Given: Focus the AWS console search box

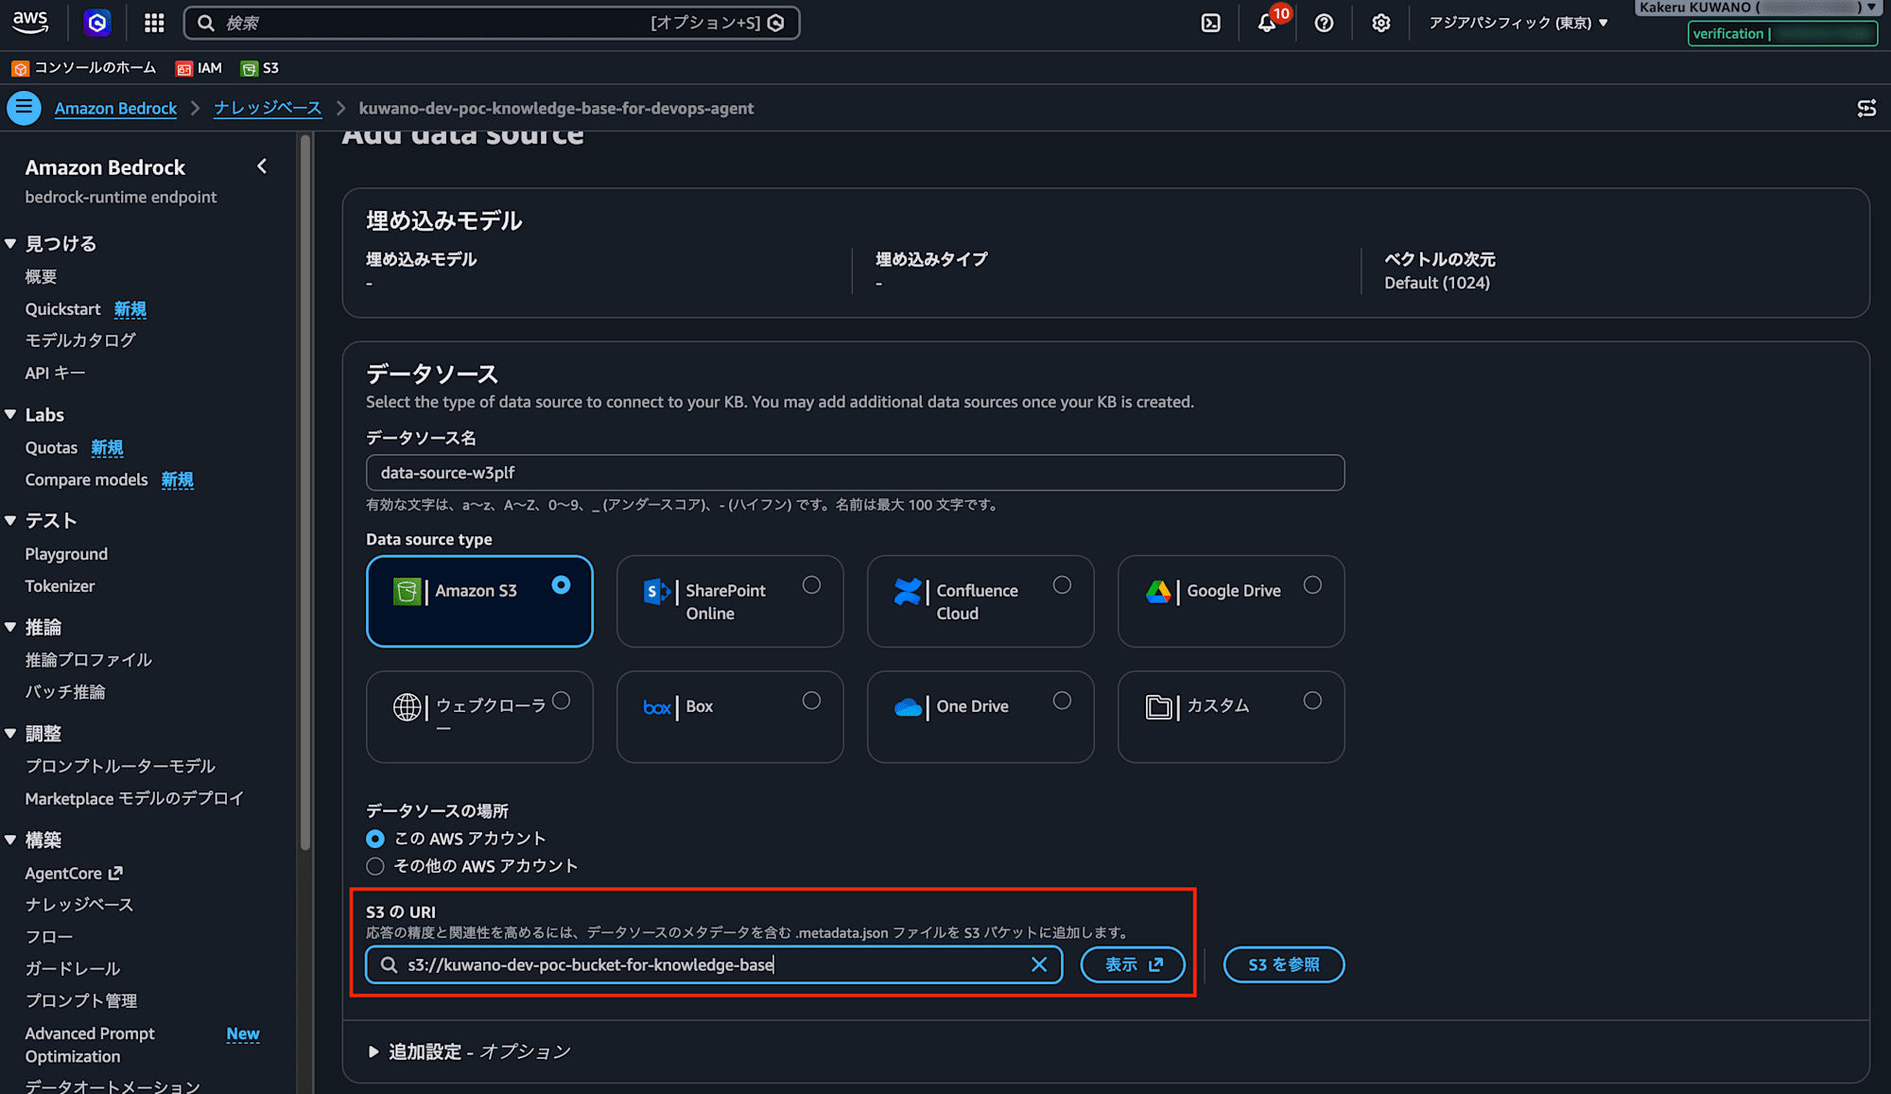Looking at the screenshot, I should pyautogui.click(x=492, y=23).
